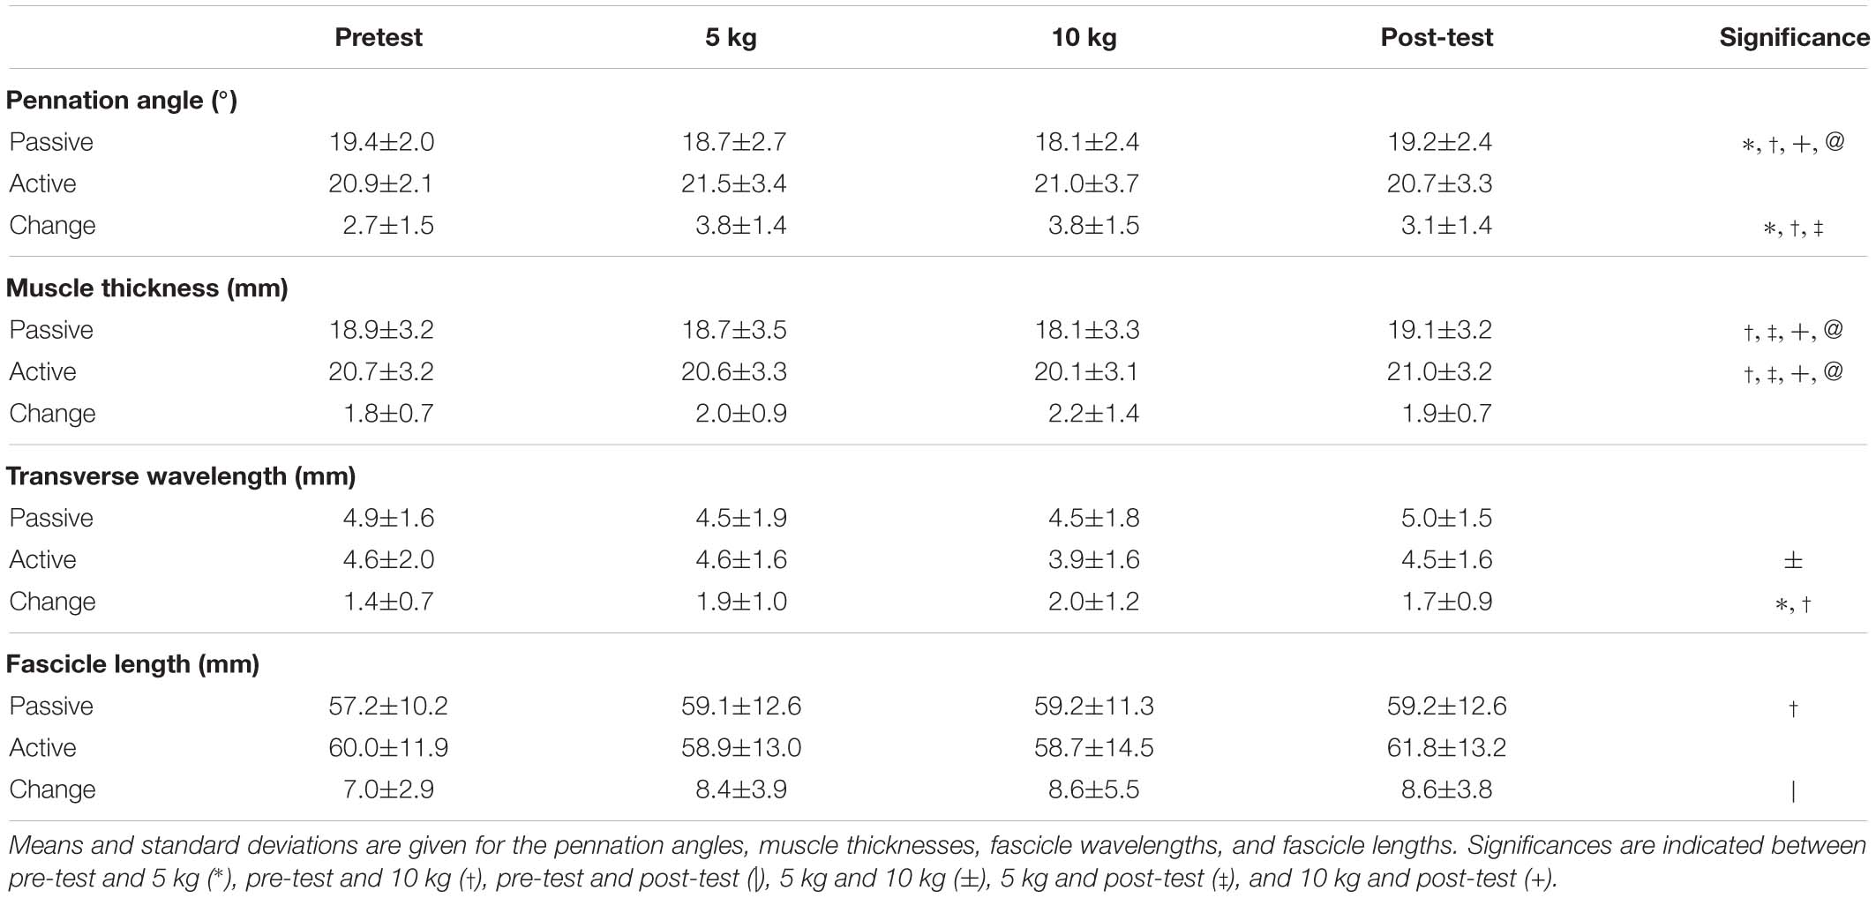Select the Post-test column header
Viewport: 1876px width, 898px height.
point(1437,37)
